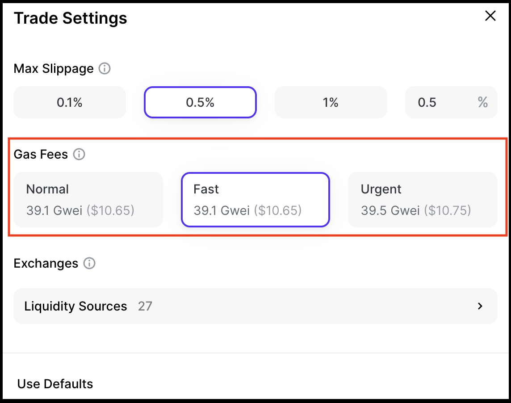Click the Trade Settings title
The width and height of the screenshot is (511, 403).
click(x=71, y=18)
